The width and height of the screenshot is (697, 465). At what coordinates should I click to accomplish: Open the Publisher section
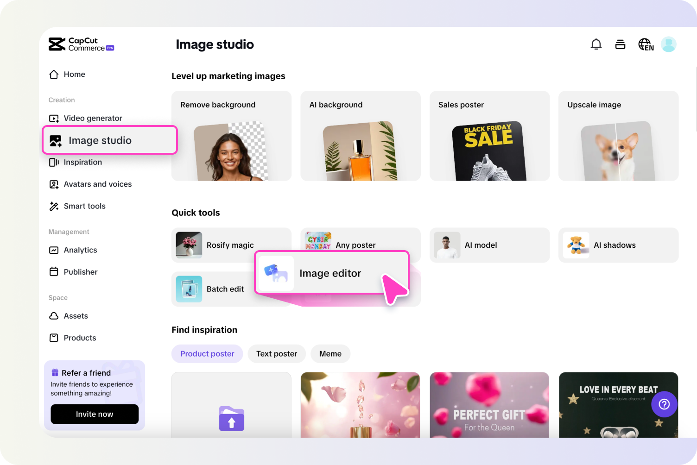click(x=80, y=272)
